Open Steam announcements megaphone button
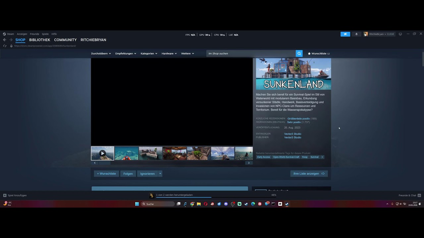 coord(345,34)
